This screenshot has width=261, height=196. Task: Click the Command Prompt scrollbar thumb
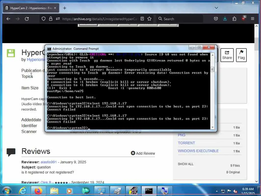(x=212, y=69)
